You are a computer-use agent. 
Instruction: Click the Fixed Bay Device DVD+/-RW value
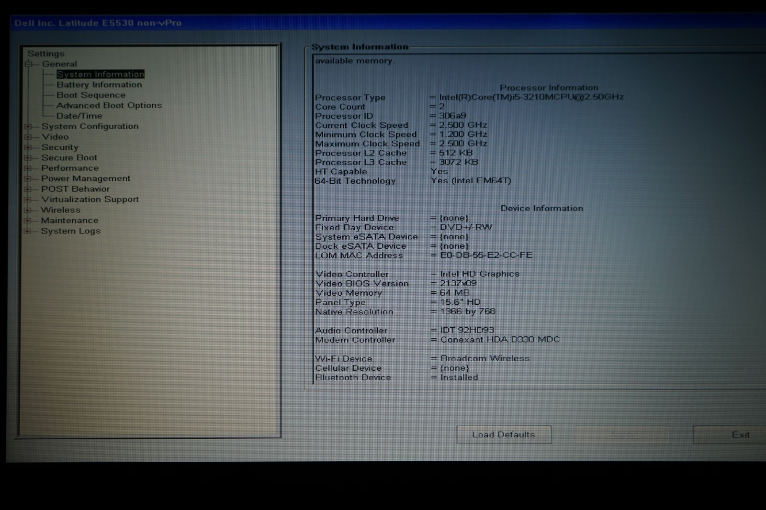pos(466,227)
